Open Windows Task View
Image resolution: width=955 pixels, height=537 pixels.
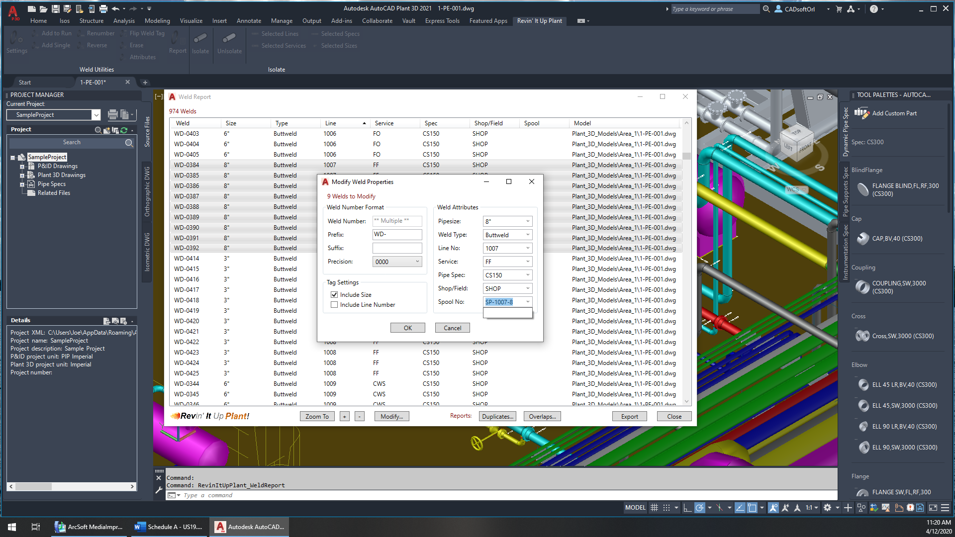[35, 527]
